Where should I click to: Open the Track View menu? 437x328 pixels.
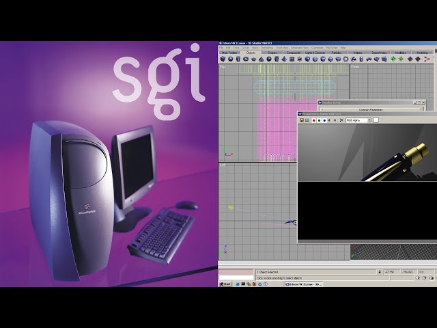(x=282, y=48)
